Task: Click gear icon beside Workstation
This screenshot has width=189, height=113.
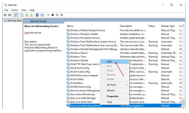Action: click(x=68, y=83)
